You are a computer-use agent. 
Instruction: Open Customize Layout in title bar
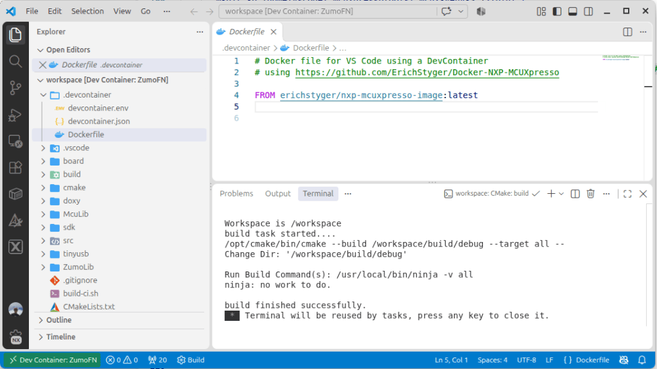(x=541, y=12)
